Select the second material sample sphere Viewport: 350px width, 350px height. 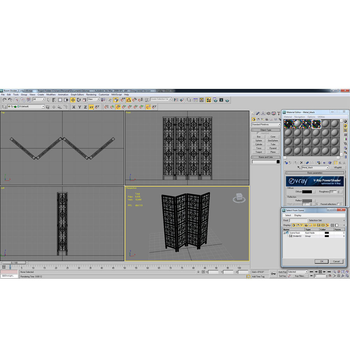[298, 124]
